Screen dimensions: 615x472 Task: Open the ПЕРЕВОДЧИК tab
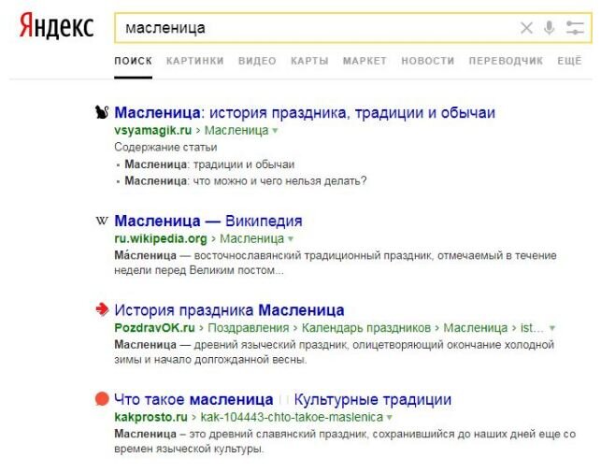click(506, 61)
